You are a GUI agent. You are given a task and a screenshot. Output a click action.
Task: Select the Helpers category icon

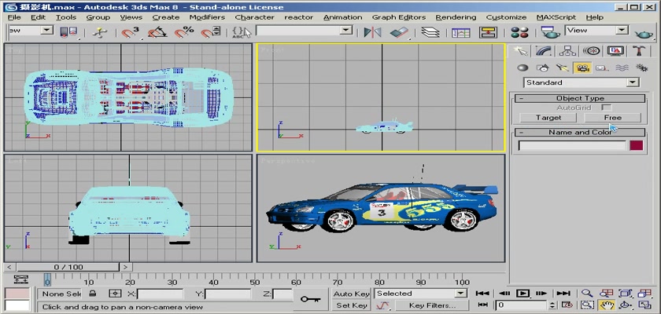pos(602,68)
